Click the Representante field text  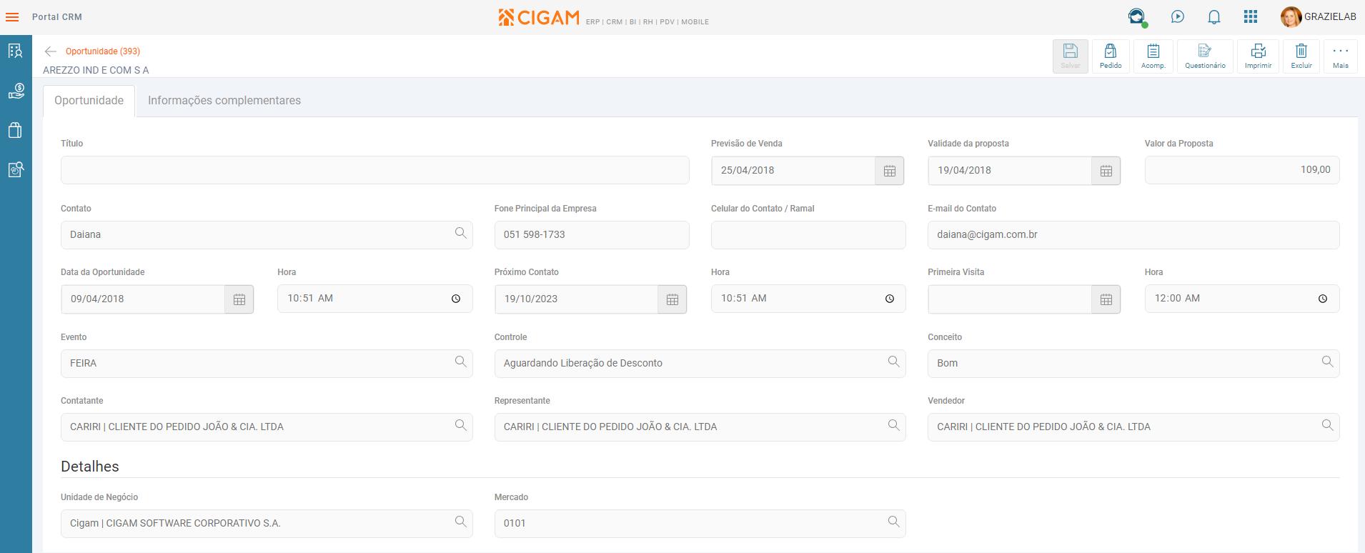(610, 427)
